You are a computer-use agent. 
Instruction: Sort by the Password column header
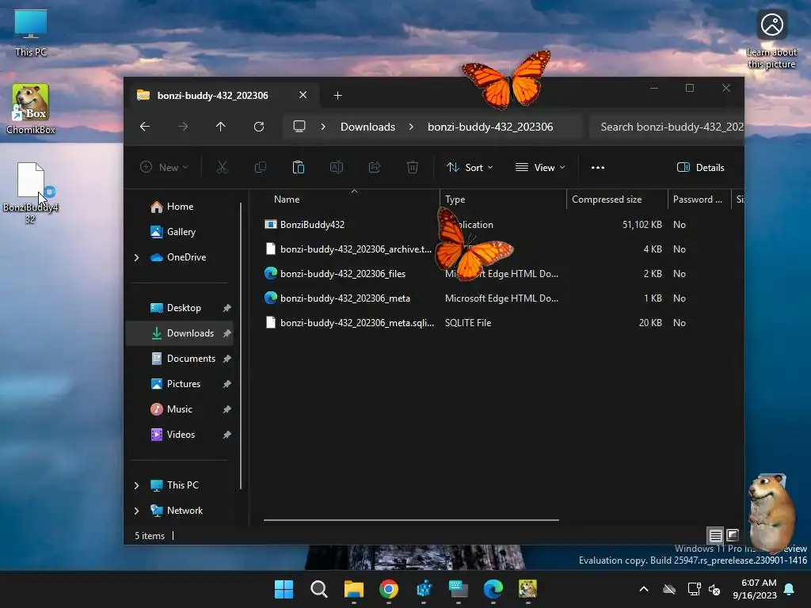coord(699,199)
